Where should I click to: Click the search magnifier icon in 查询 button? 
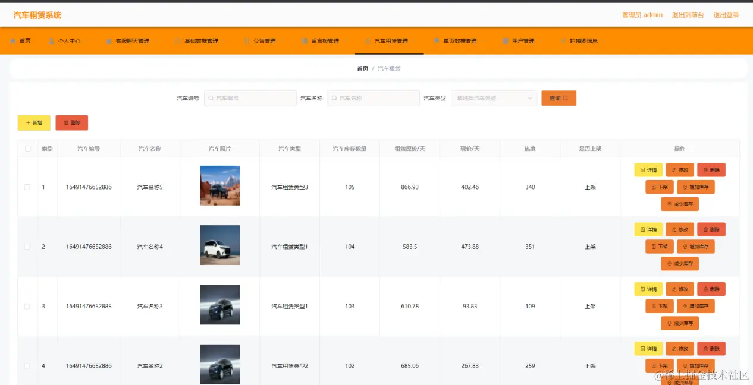pos(566,98)
